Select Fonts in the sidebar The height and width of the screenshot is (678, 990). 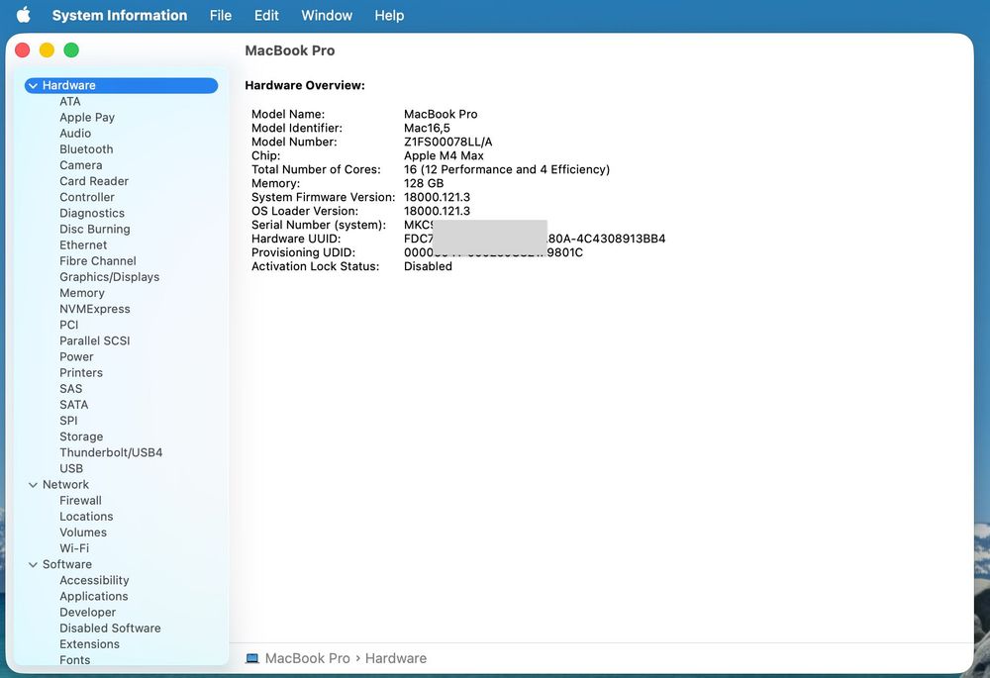pyautogui.click(x=75, y=660)
